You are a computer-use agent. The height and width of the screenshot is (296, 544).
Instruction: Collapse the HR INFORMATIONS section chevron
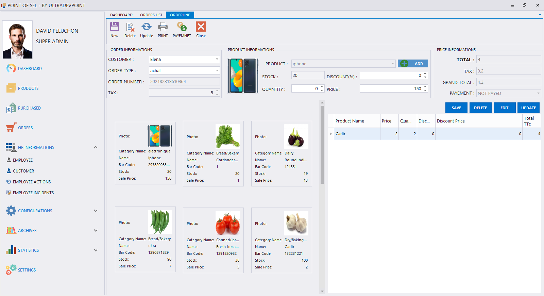click(x=96, y=147)
